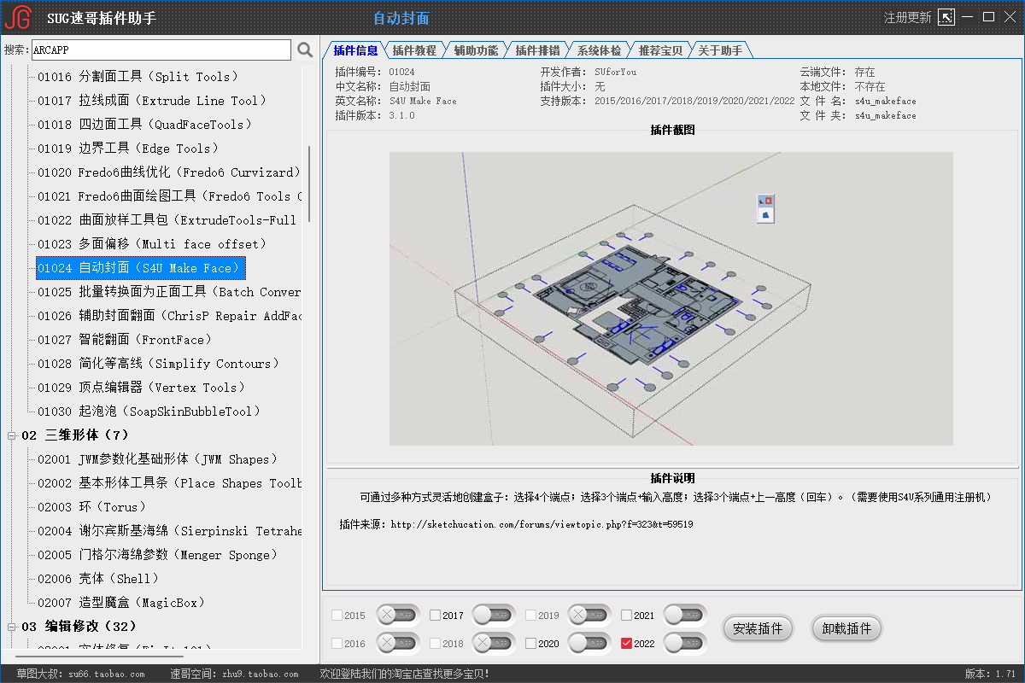Tick the 2016 version checkbox
The image size is (1025, 683).
coord(337,644)
